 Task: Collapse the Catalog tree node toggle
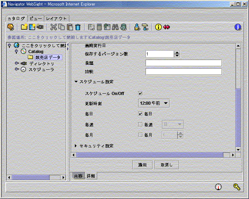(x=16, y=52)
